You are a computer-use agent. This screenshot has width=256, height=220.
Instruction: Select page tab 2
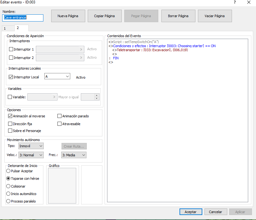point(18,28)
